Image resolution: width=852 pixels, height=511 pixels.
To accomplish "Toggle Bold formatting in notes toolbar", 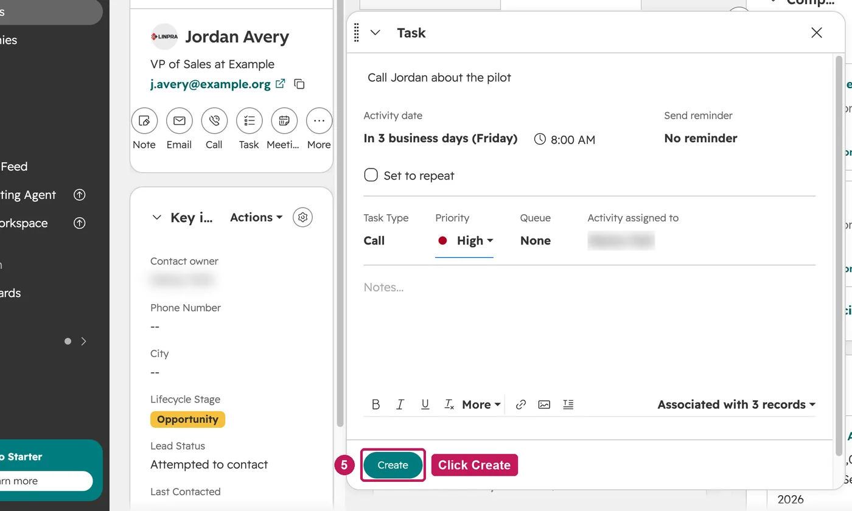I will click(376, 405).
